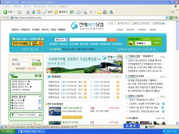Open the 파일(F) menu
This screenshot has width=179, height=134.
click(x=7, y=6)
